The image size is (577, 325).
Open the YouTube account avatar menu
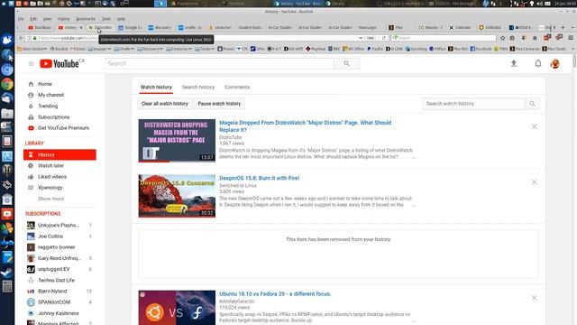555,64
